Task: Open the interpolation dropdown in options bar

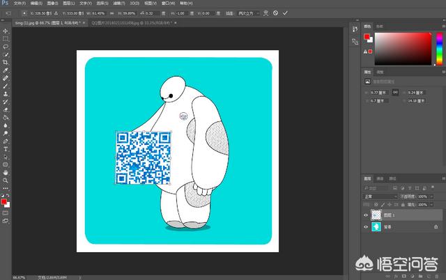Action: coord(248,13)
